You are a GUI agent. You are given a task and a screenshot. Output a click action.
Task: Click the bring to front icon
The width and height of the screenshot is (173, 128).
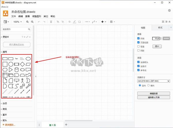pos(58,22)
